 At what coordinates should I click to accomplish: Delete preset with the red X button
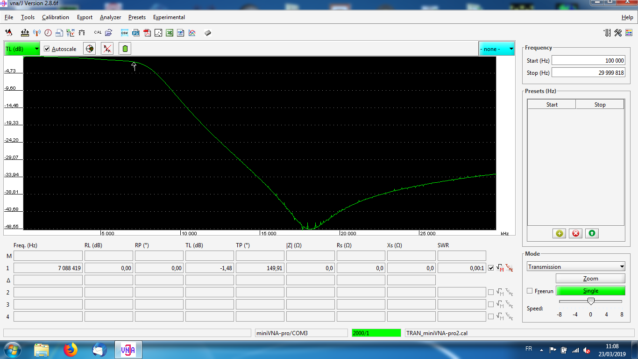(x=575, y=233)
